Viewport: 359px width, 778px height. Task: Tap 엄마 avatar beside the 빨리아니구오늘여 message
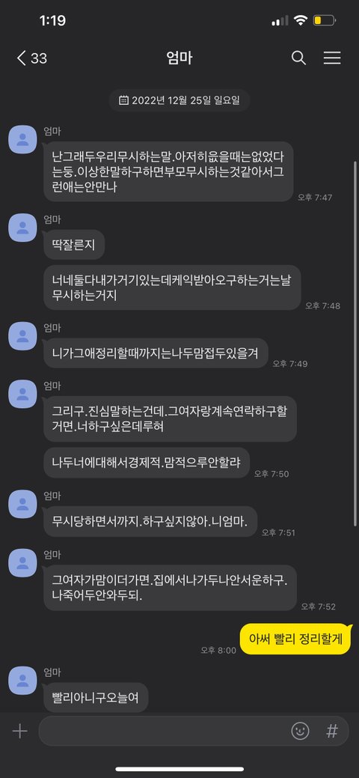pyautogui.click(x=22, y=681)
